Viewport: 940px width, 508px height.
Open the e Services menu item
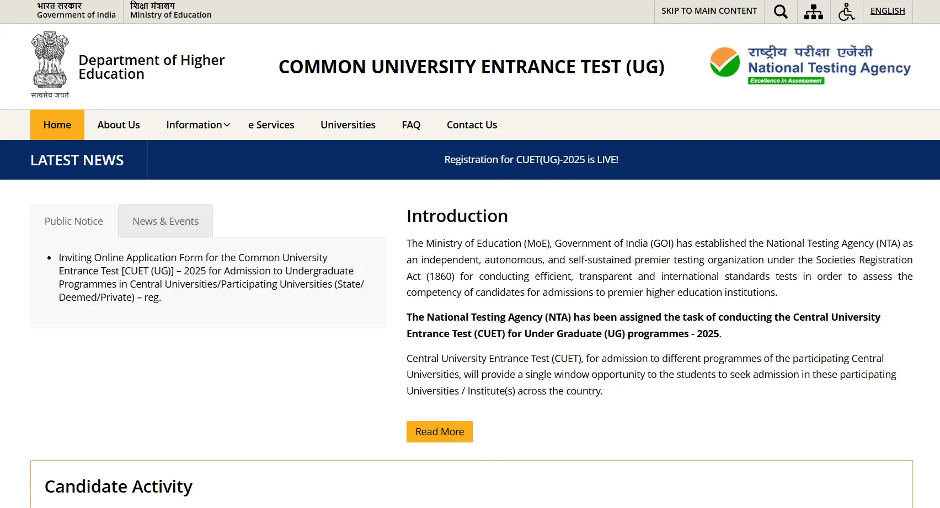pyautogui.click(x=271, y=125)
